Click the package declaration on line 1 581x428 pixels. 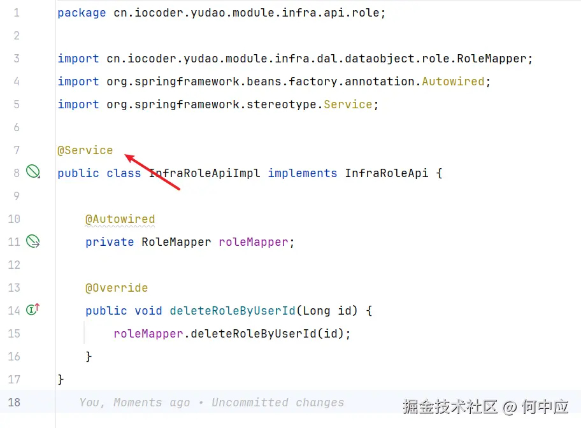tap(221, 13)
